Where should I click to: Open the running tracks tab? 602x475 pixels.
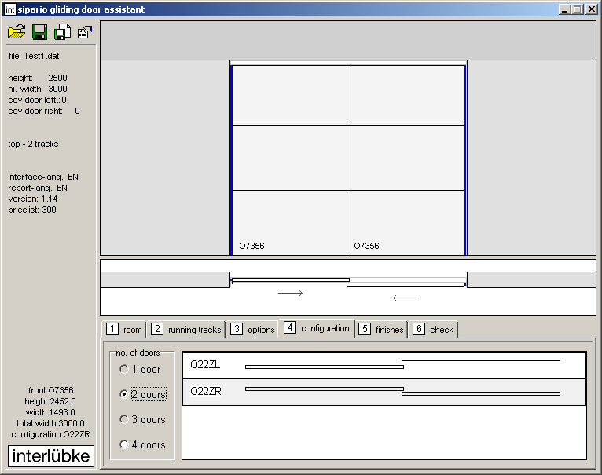pos(186,330)
